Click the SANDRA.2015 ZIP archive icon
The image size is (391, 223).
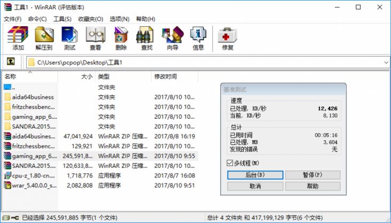[x=7, y=165]
